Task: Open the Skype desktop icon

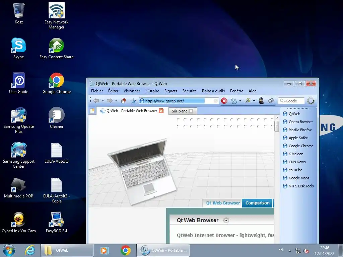Action: coord(19,48)
